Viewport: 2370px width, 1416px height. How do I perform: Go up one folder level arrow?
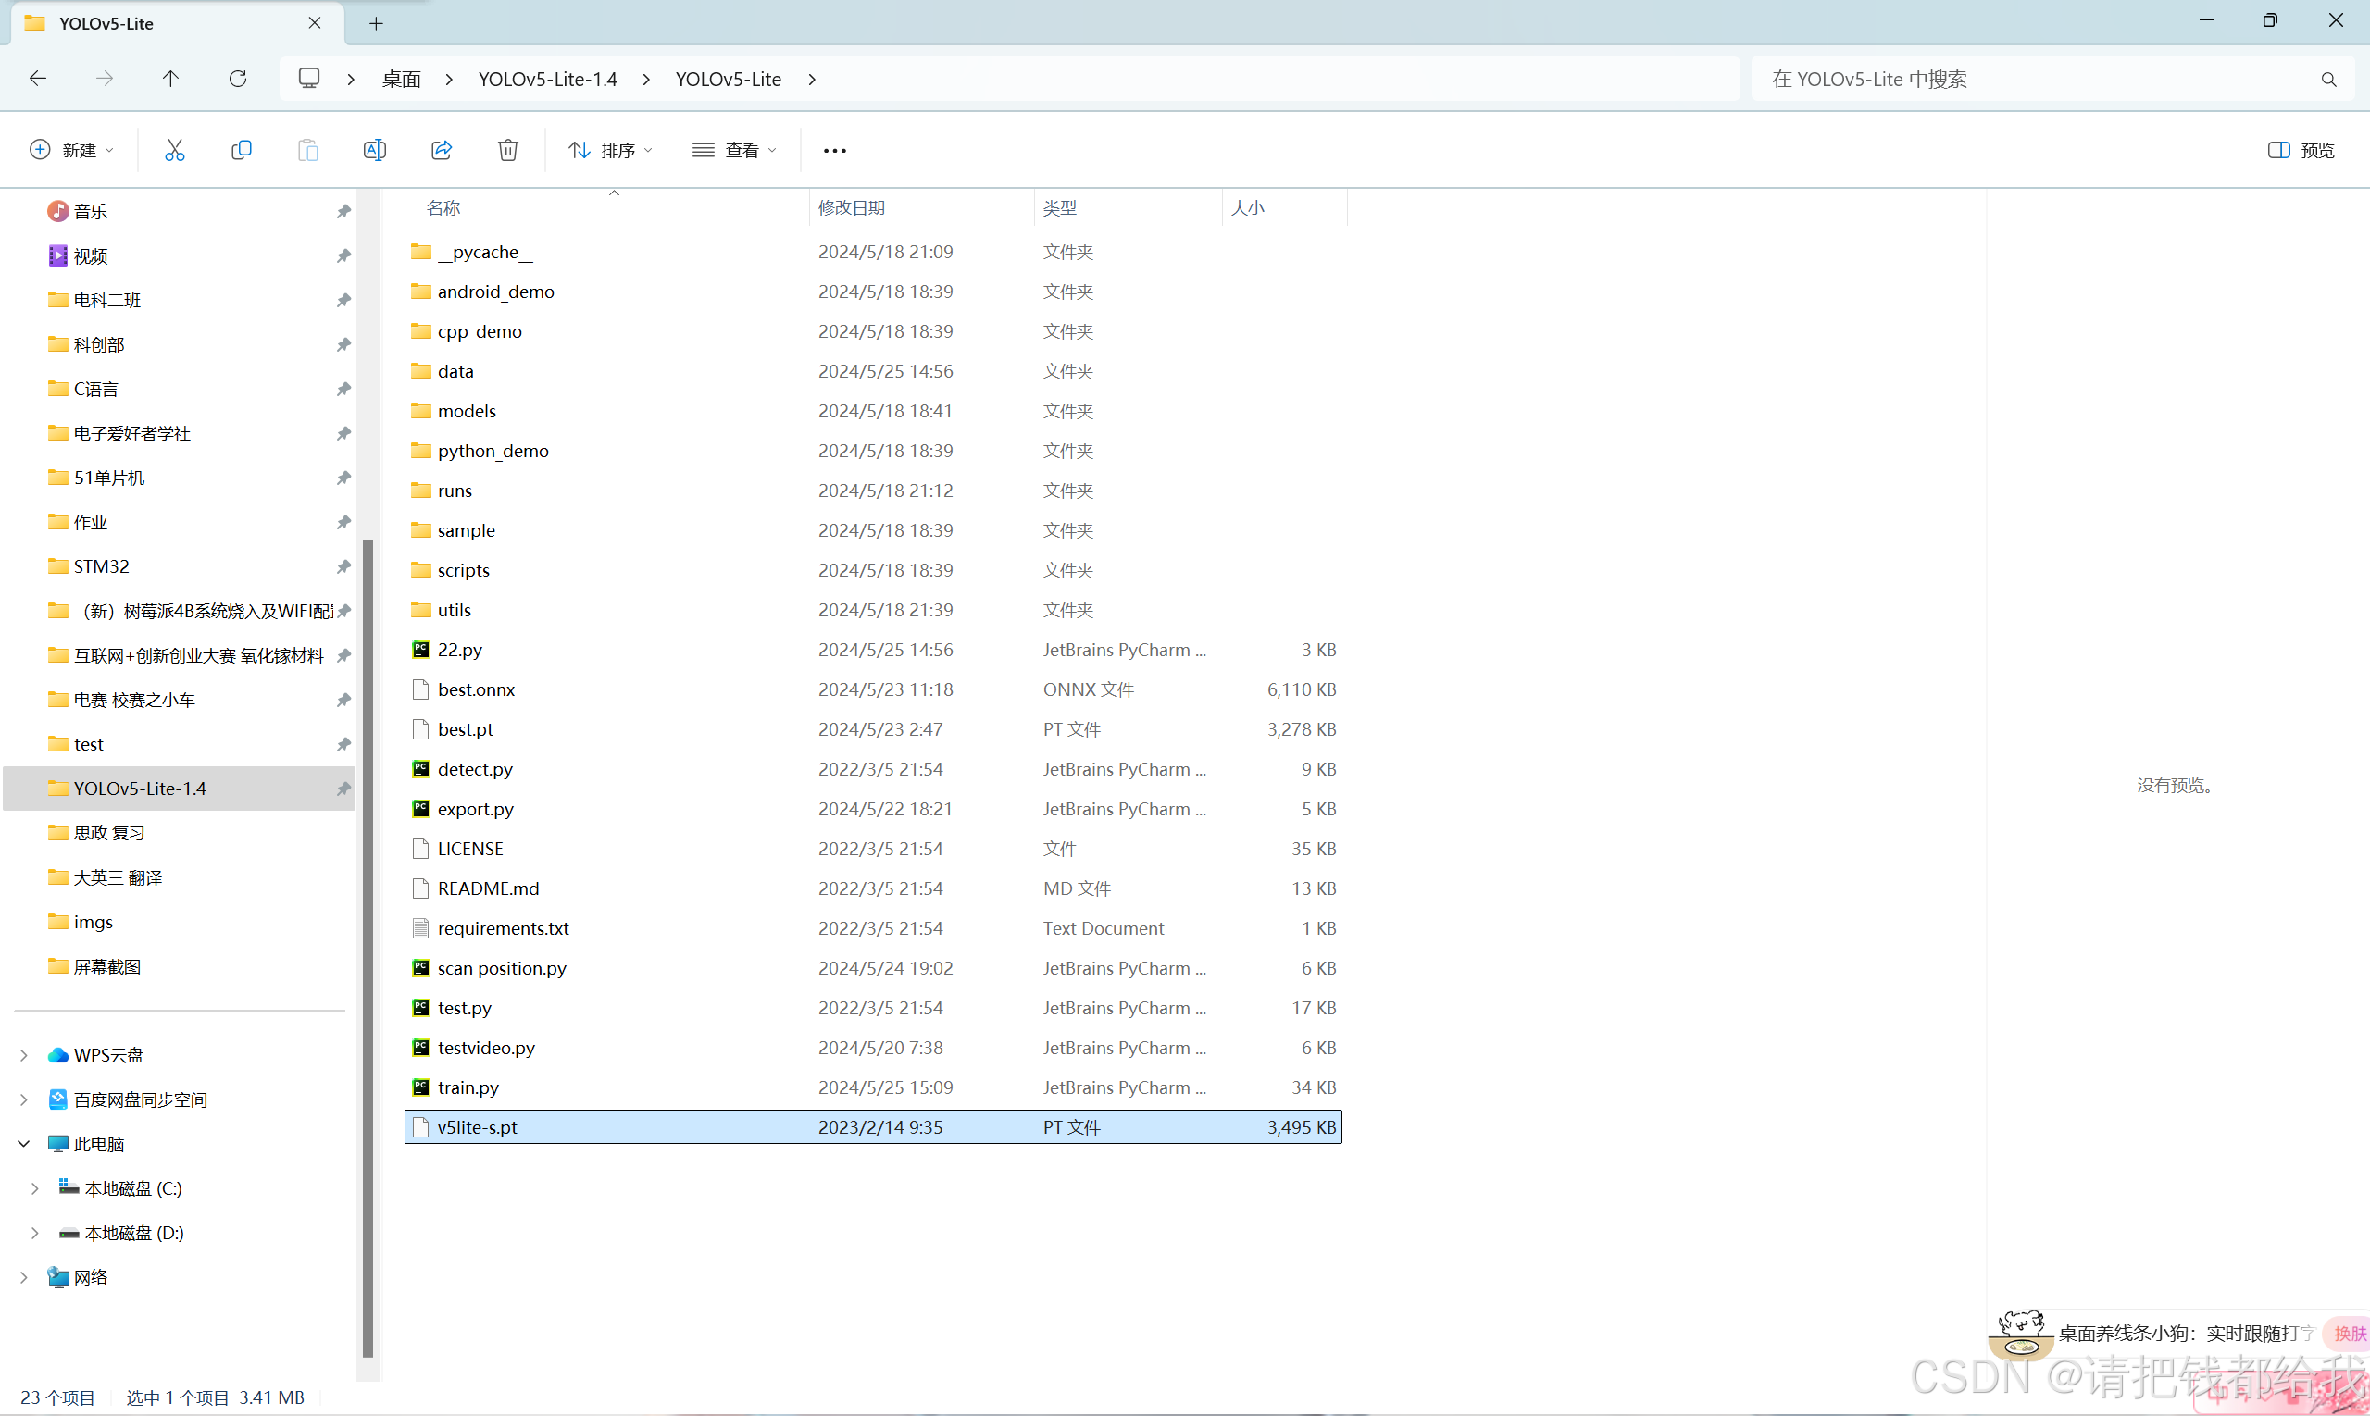click(x=171, y=79)
